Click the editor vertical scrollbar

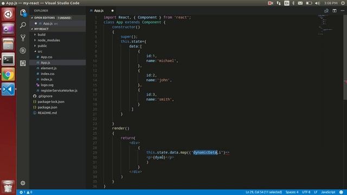(345, 57)
